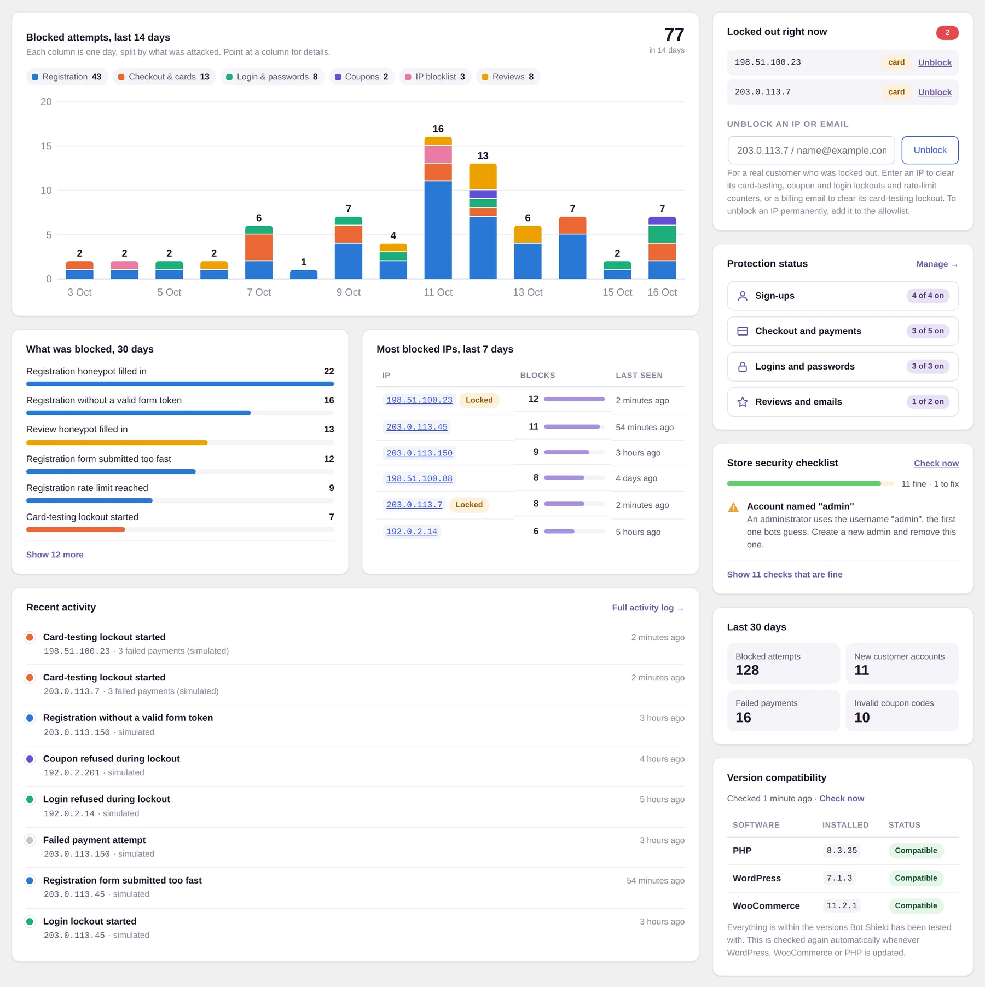This screenshot has height=987, width=985.
Task: Click the Reviews and emails star icon
Action: coord(742,402)
